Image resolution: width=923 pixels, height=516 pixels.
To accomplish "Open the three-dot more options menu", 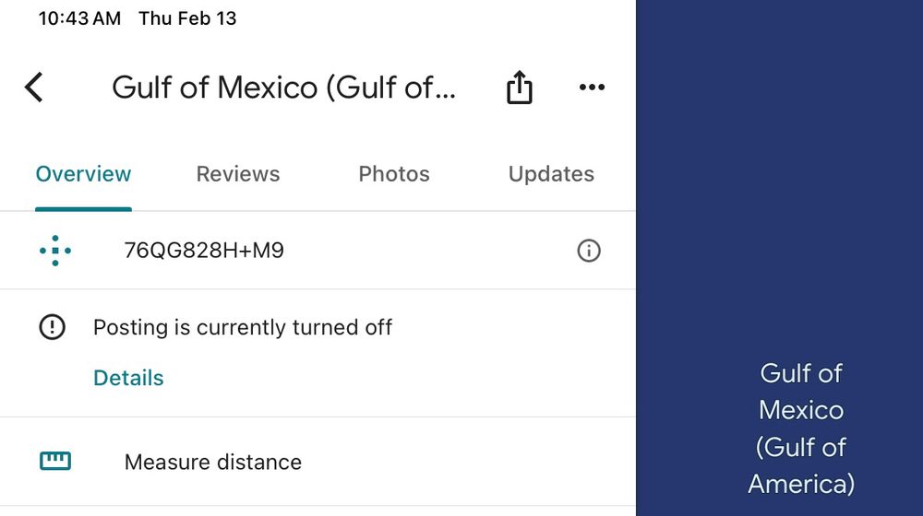I will 592,88.
